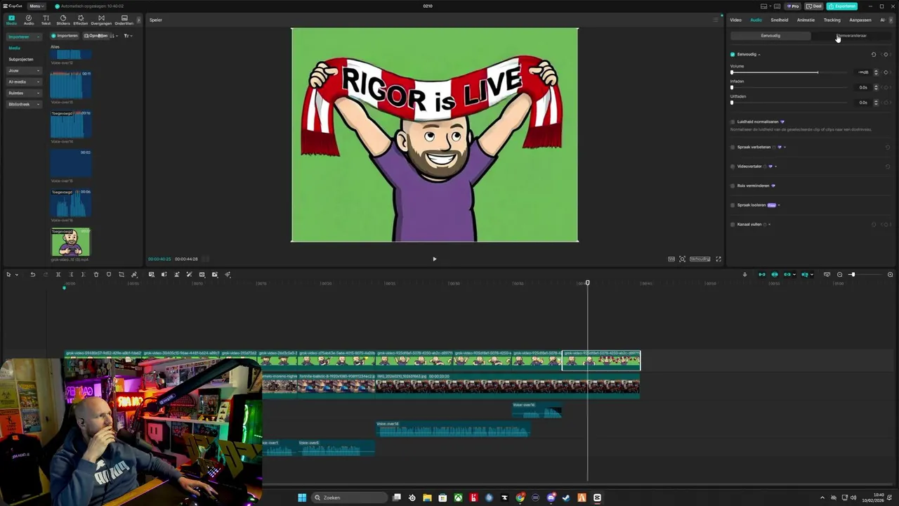Click the Pro upgrade button

click(x=793, y=6)
